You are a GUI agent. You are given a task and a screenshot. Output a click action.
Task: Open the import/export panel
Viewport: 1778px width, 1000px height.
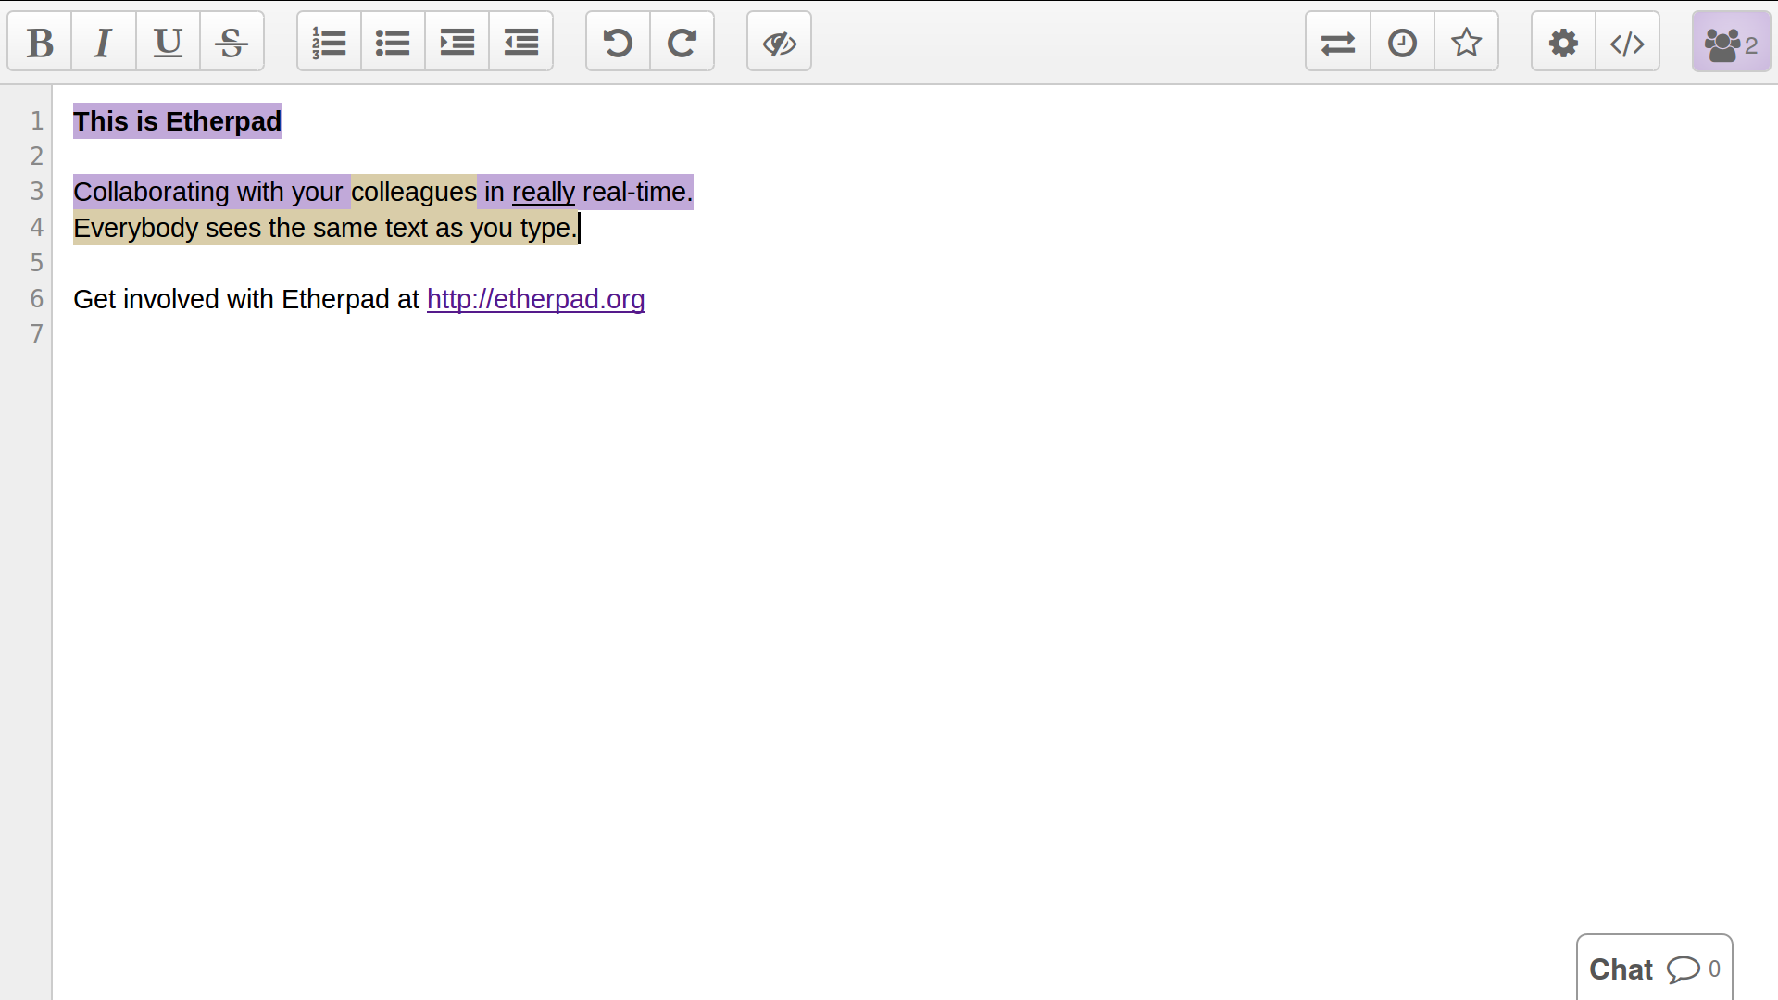click(x=1337, y=42)
